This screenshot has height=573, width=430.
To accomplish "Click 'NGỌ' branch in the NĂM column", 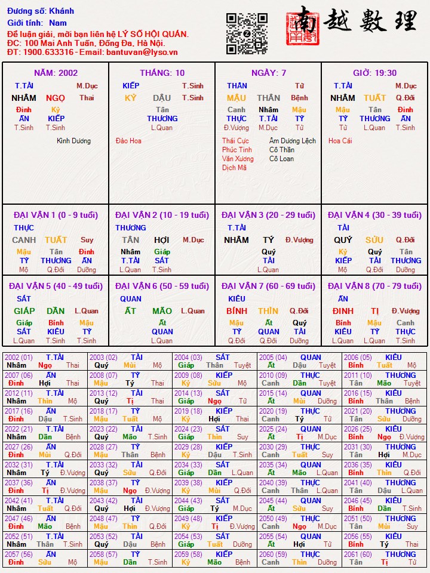I will [55, 98].
